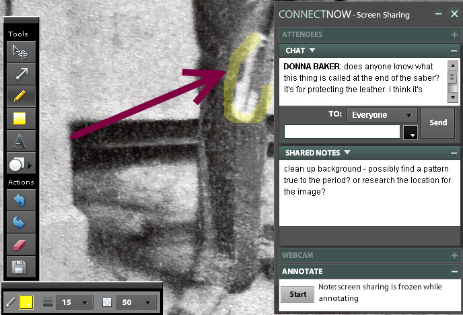Click the Save floppy disk icon

pos(20,265)
